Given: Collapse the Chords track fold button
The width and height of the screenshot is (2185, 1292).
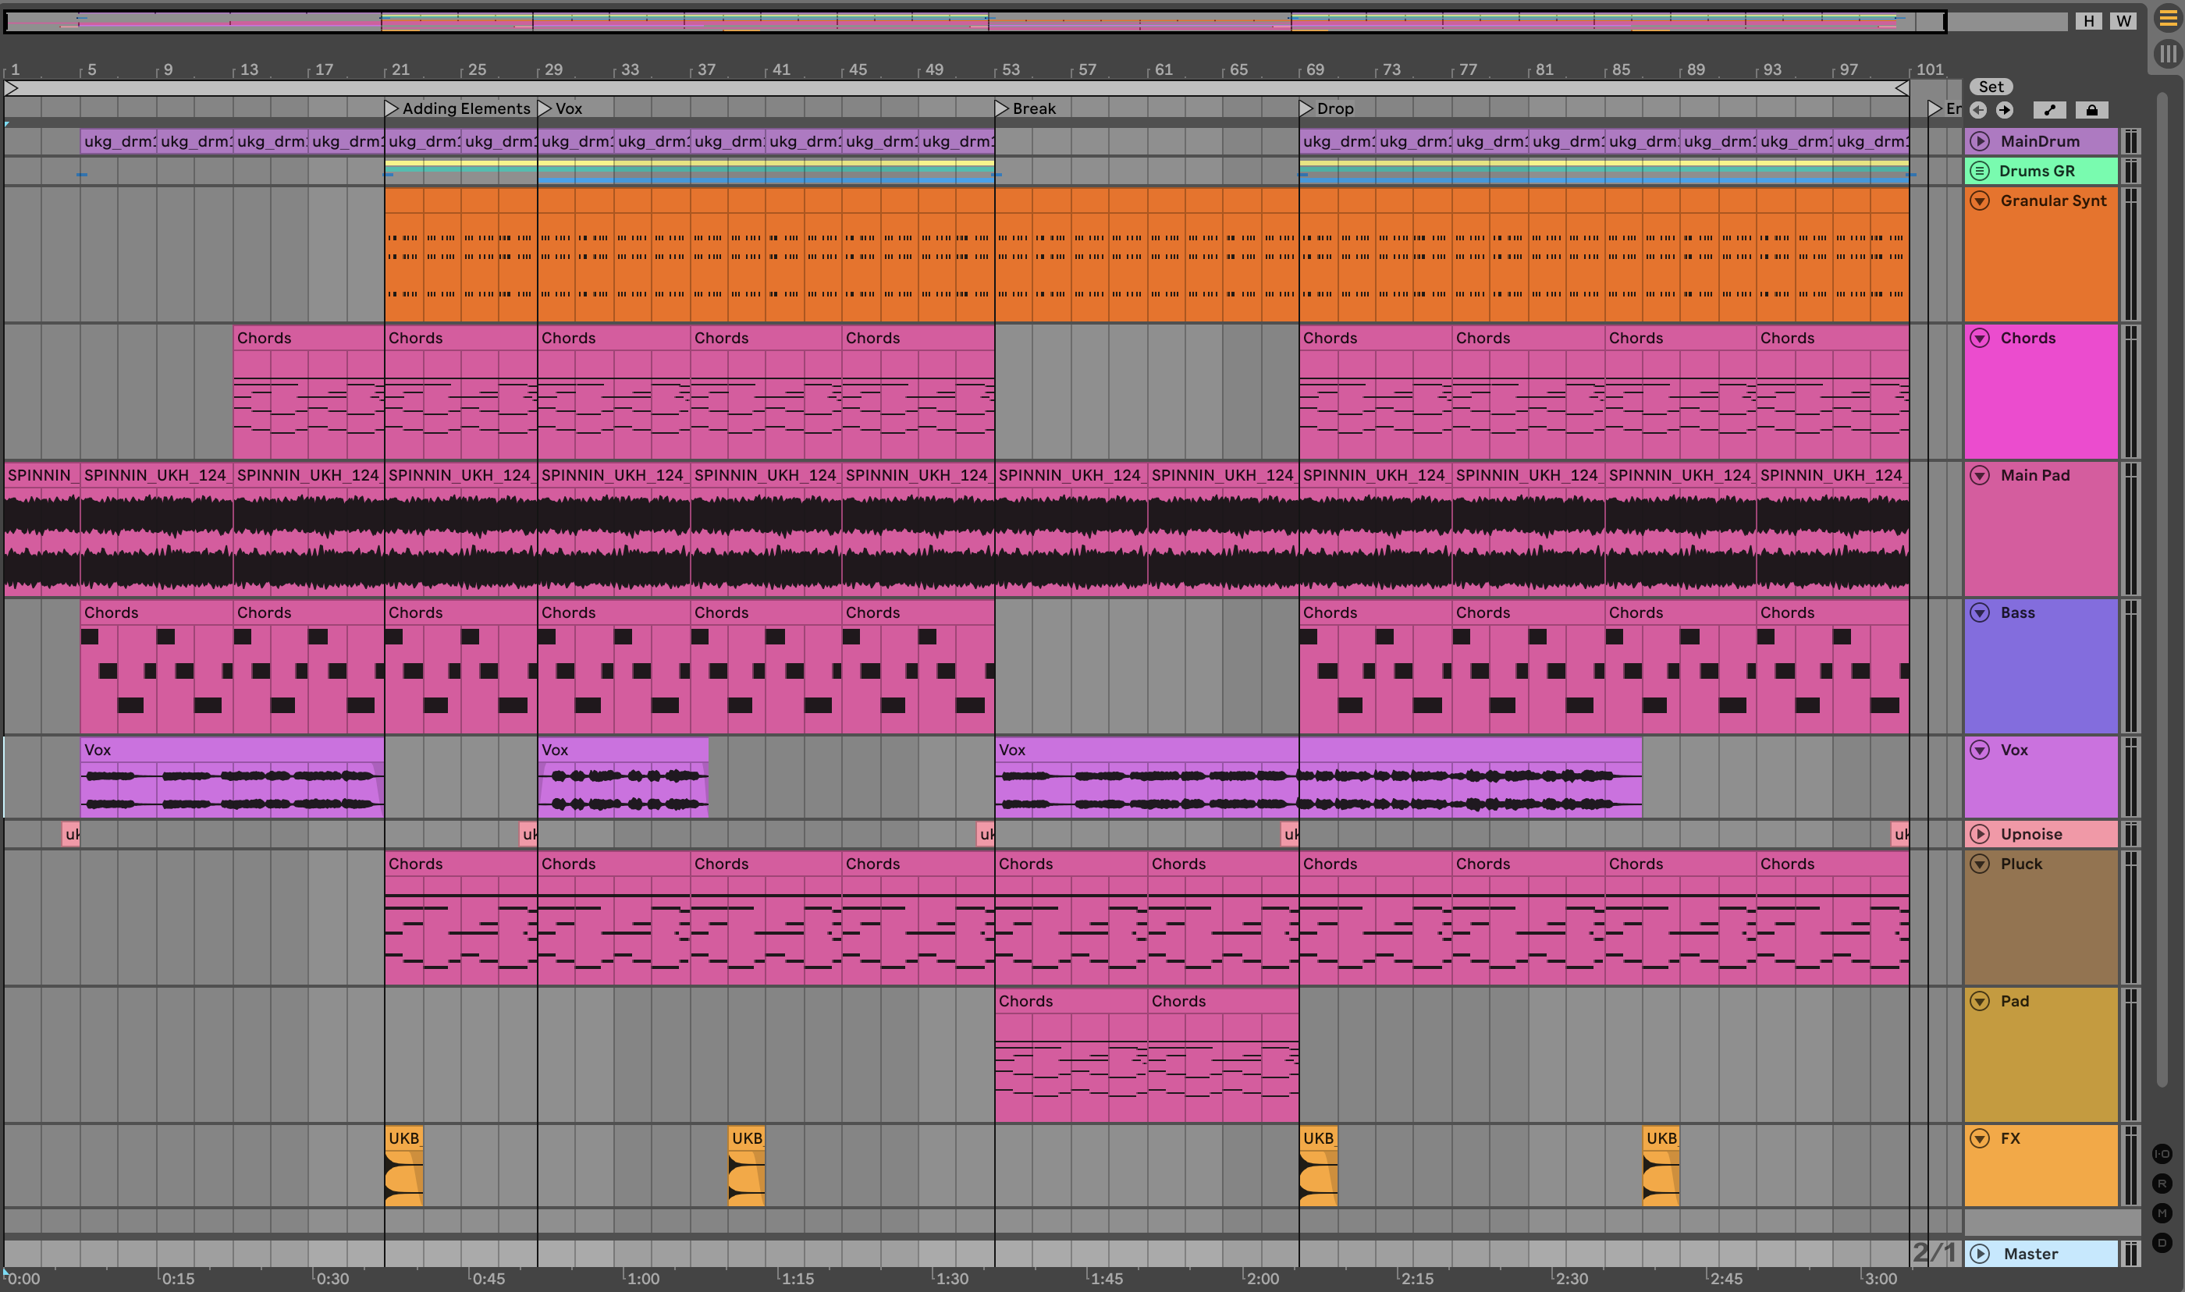Looking at the screenshot, I should [x=1980, y=338].
